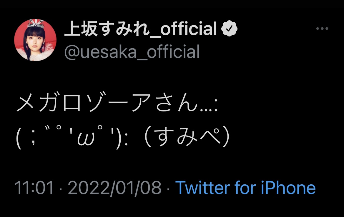Open the @uesaka_official handle
Screen dimensions: 344x217
pos(132,52)
